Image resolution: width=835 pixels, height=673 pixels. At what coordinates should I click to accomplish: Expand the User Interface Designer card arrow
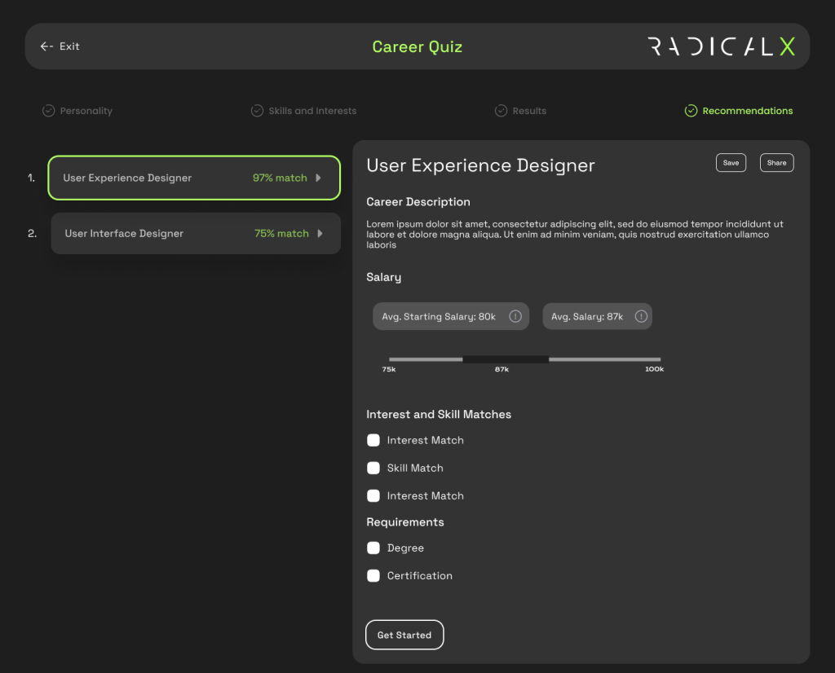(x=319, y=233)
